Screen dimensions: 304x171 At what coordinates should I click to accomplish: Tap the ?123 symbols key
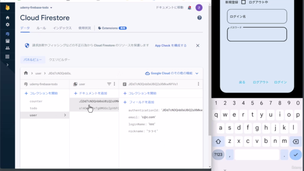(x=218, y=154)
